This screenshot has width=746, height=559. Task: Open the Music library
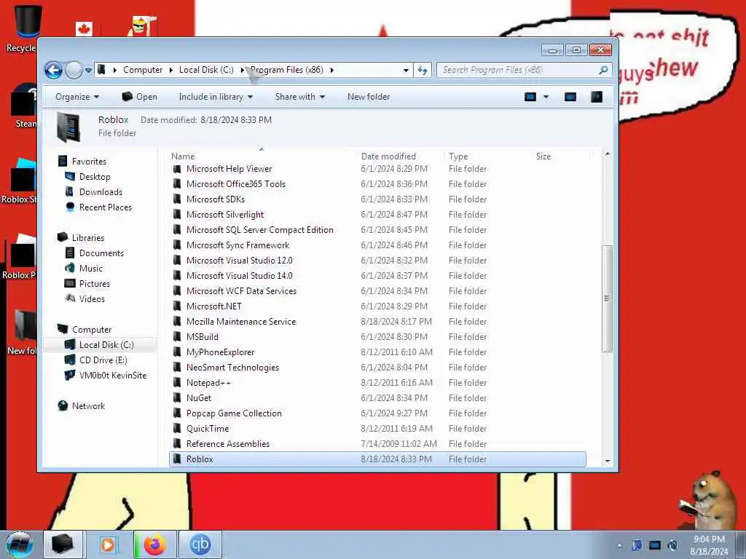91,268
